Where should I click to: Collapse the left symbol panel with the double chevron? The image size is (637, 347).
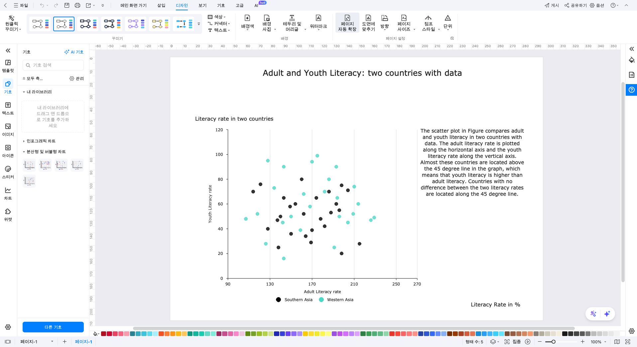(8, 51)
